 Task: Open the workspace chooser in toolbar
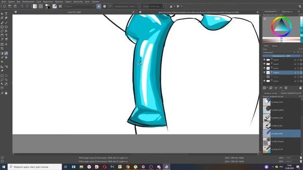click(x=300, y=6)
